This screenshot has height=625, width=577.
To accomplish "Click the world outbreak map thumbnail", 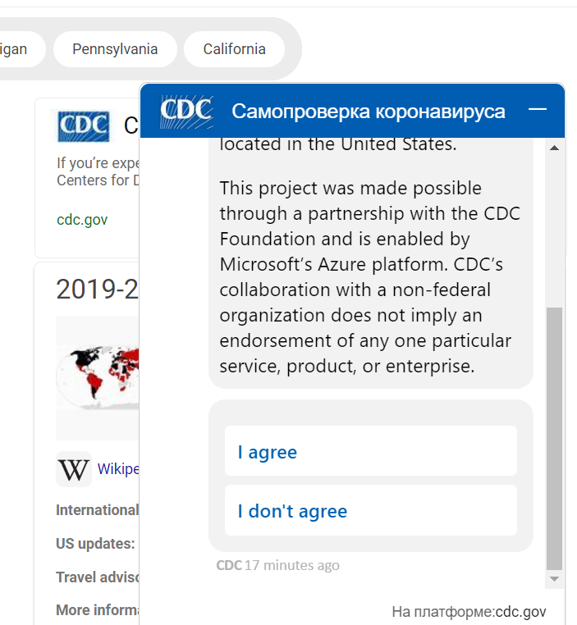I will tap(98, 378).
